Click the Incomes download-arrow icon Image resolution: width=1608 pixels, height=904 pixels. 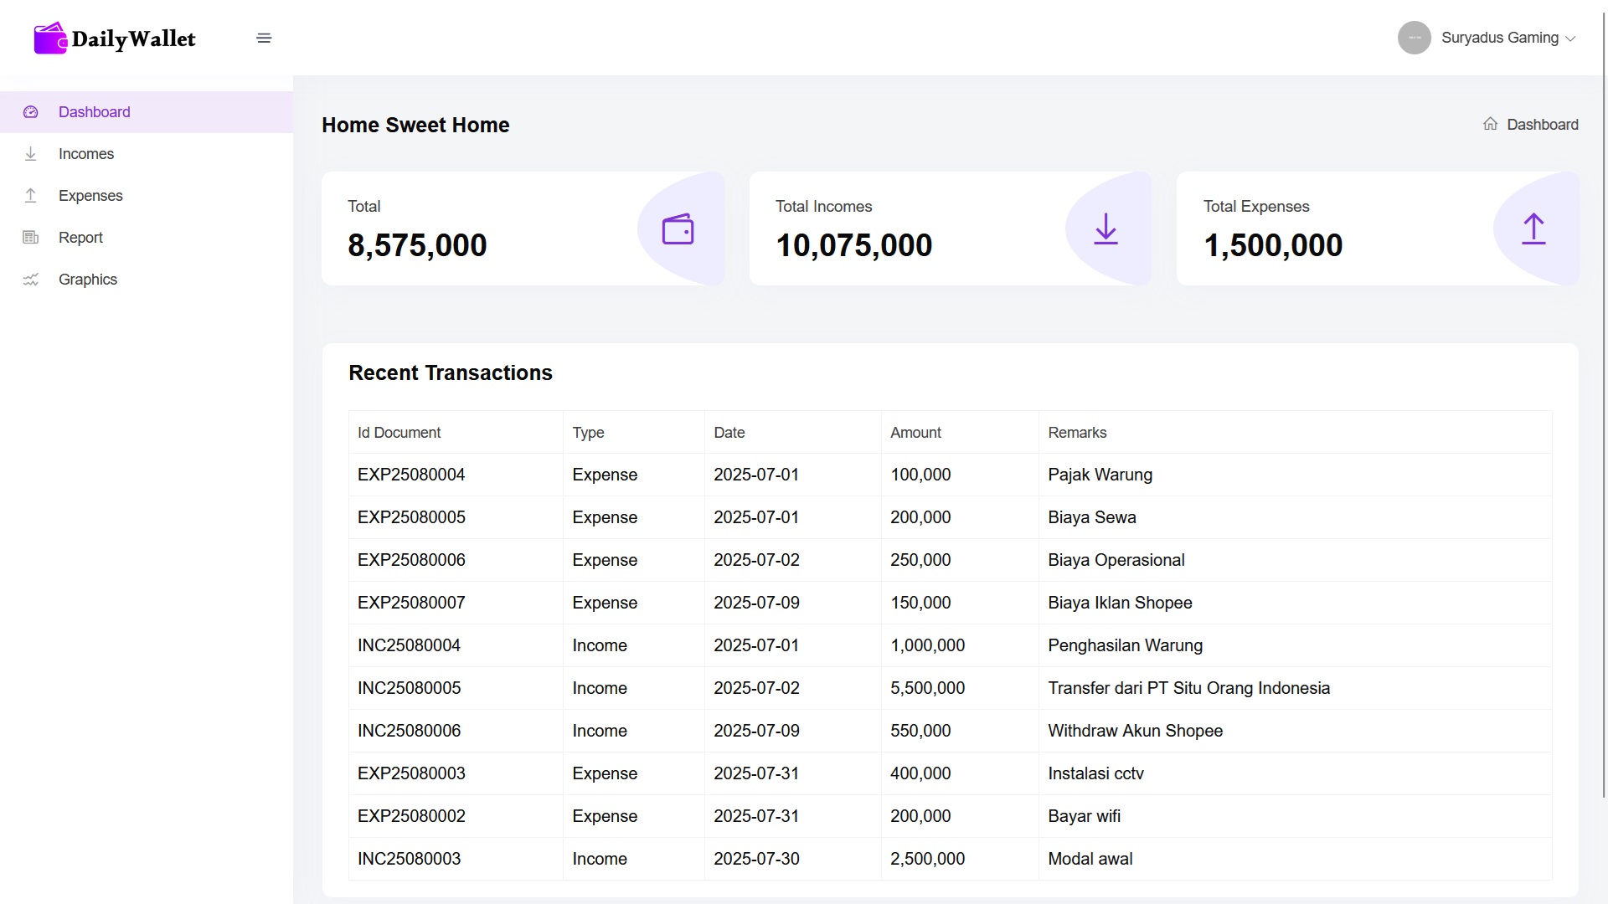click(31, 153)
